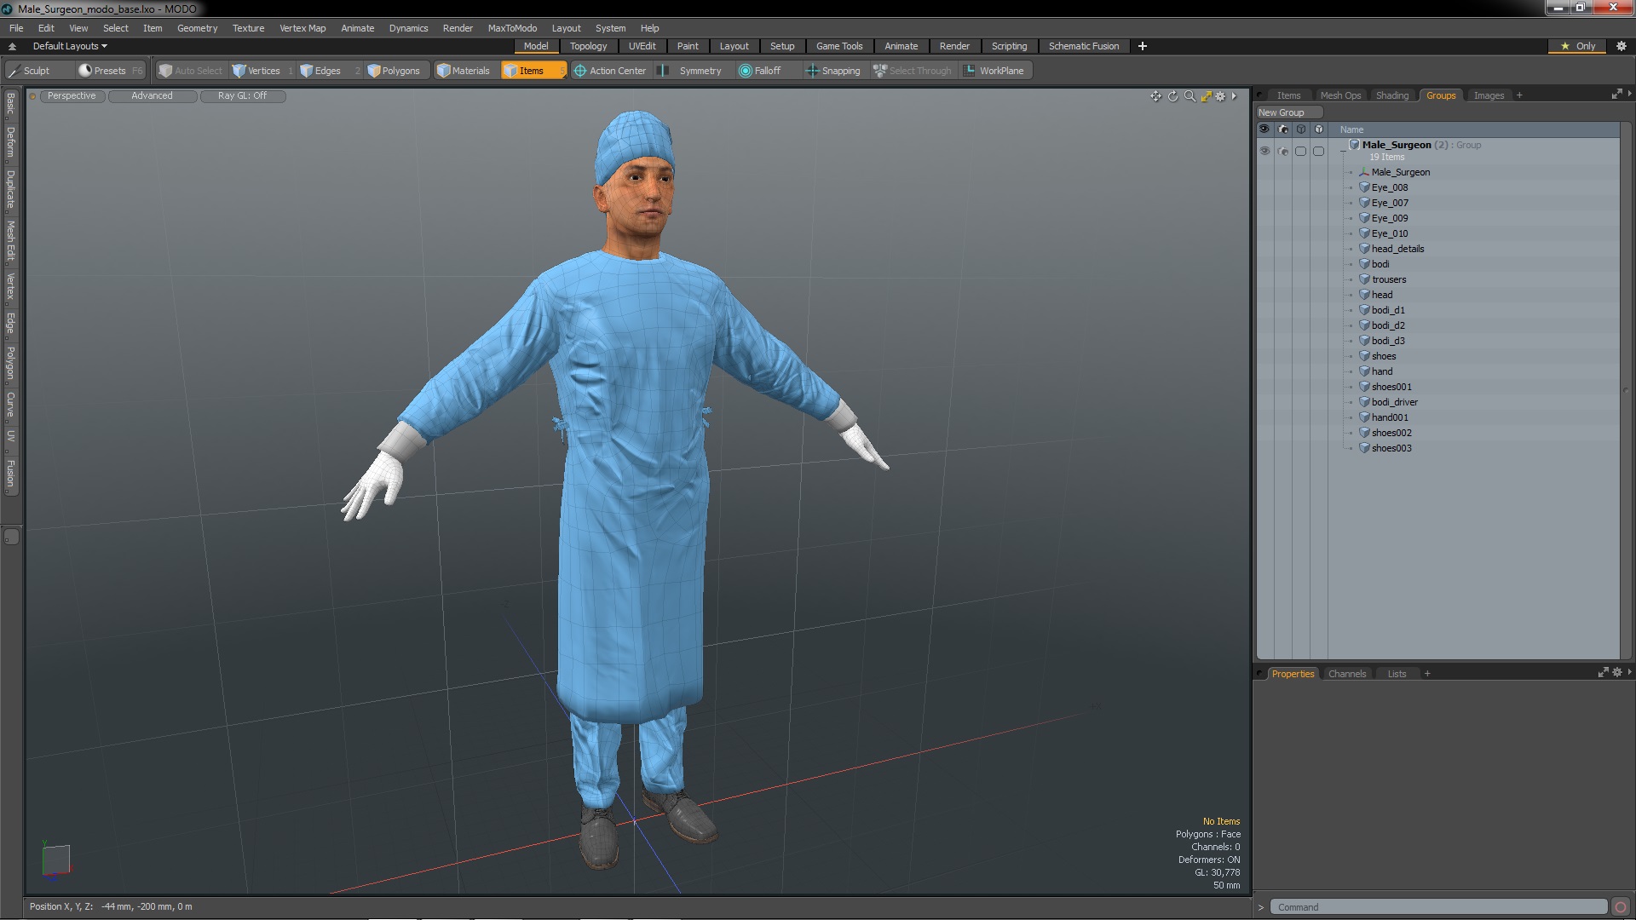Click the New Group button
The image size is (1636, 920).
click(x=1289, y=112)
